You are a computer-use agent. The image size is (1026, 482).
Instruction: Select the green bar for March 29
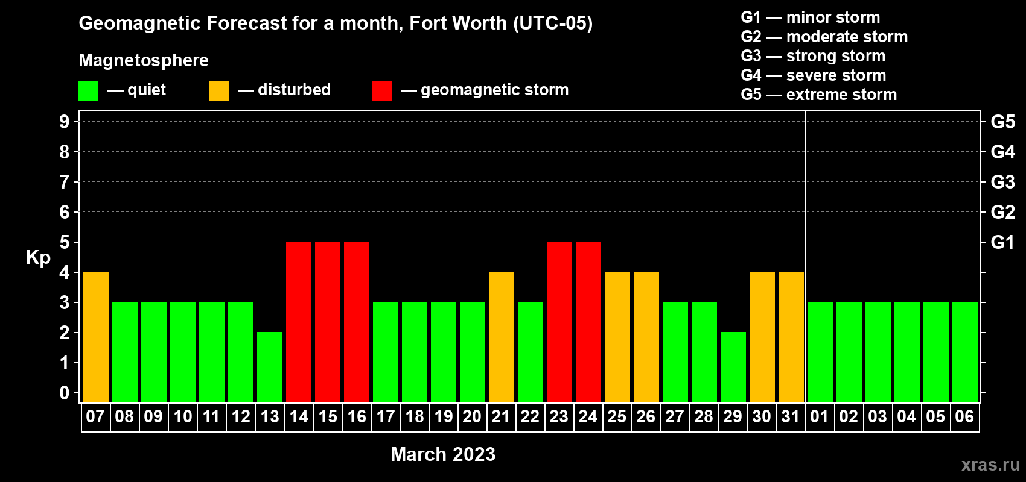[733, 368]
